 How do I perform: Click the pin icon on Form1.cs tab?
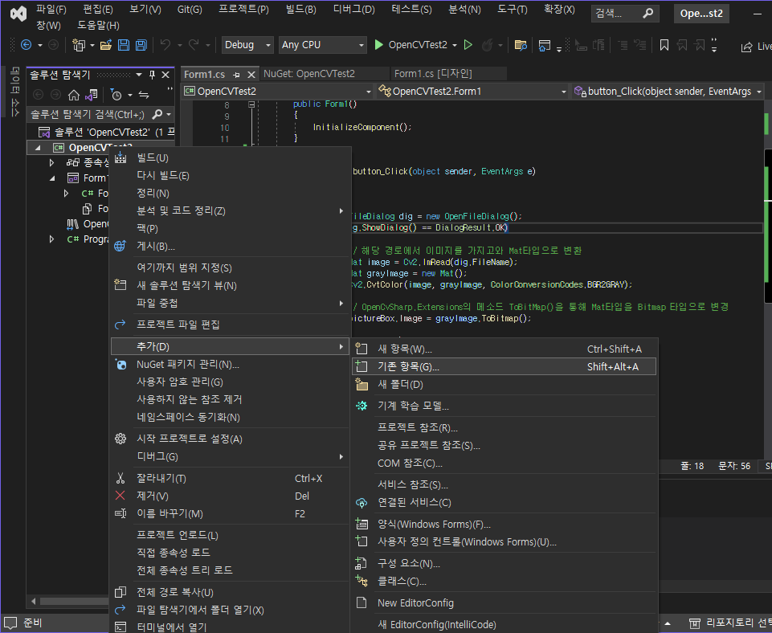pyautogui.click(x=237, y=75)
